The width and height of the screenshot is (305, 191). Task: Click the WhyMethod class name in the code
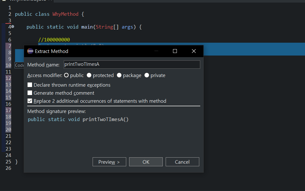click(65, 14)
